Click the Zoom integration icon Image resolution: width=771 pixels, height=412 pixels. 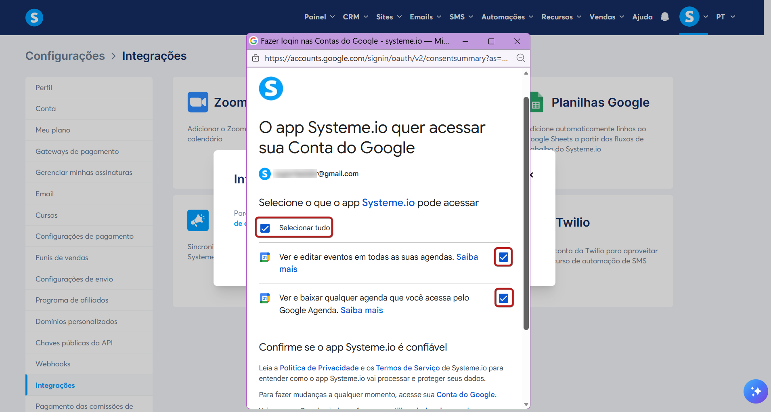[x=198, y=102]
